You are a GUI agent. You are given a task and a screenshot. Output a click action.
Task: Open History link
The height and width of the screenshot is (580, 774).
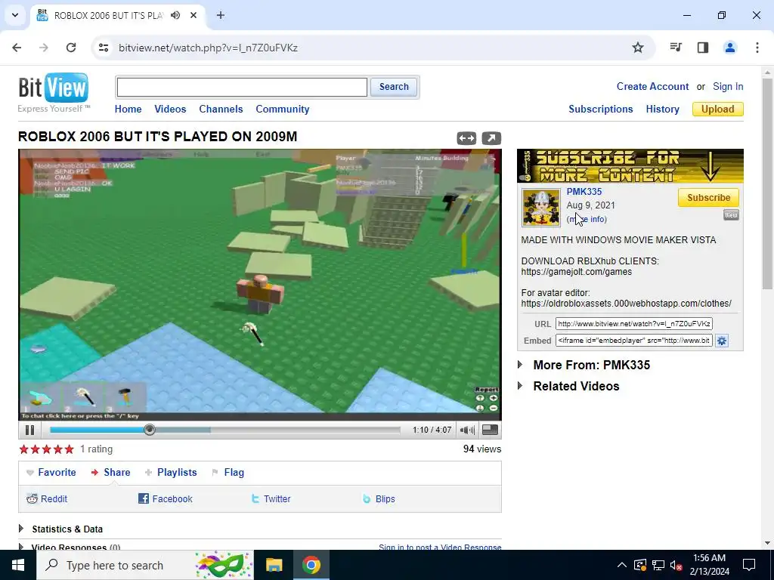(x=662, y=109)
